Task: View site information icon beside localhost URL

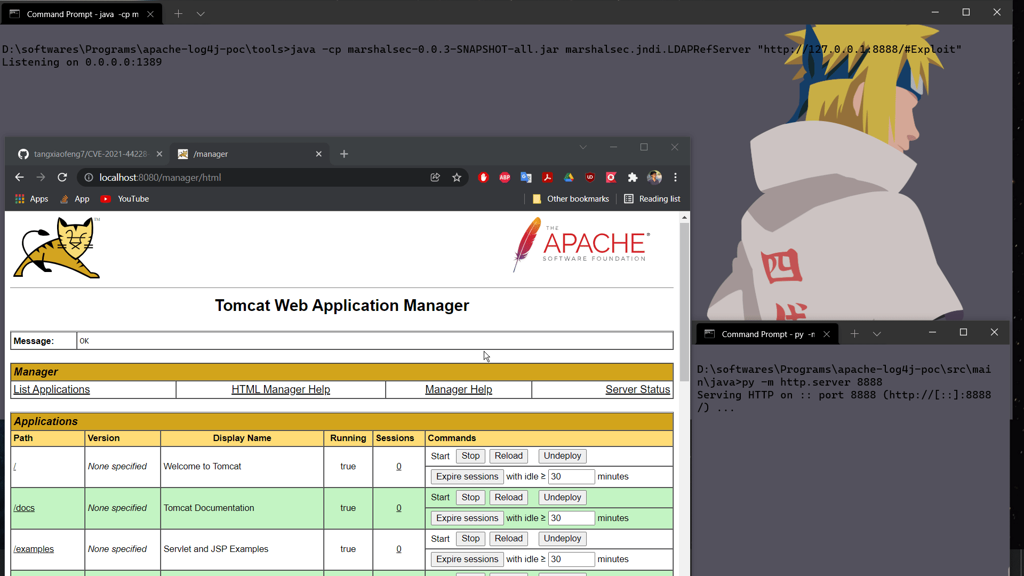Action: (x=89, y=178)
